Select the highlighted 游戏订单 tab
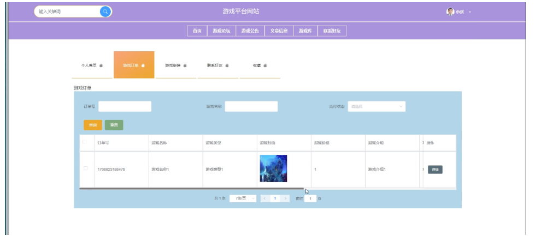Viewport: 535px width, 241px height. coord(134,65)
